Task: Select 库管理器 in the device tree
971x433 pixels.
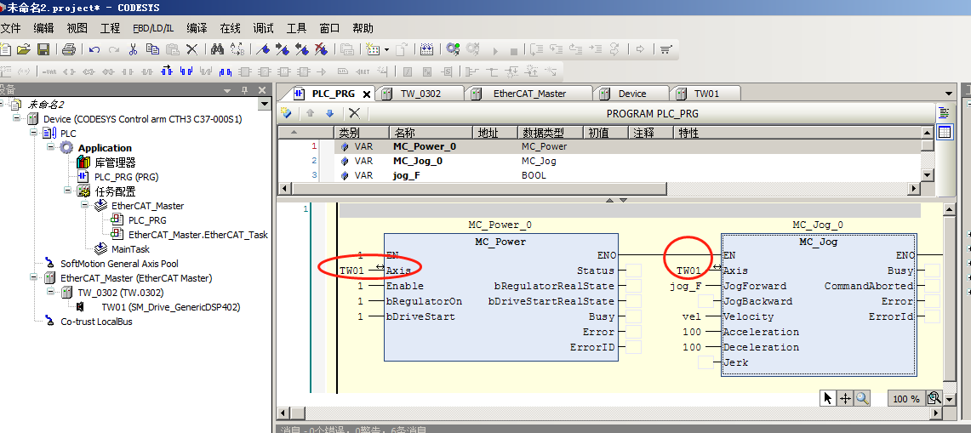Action: pos(115,162)
